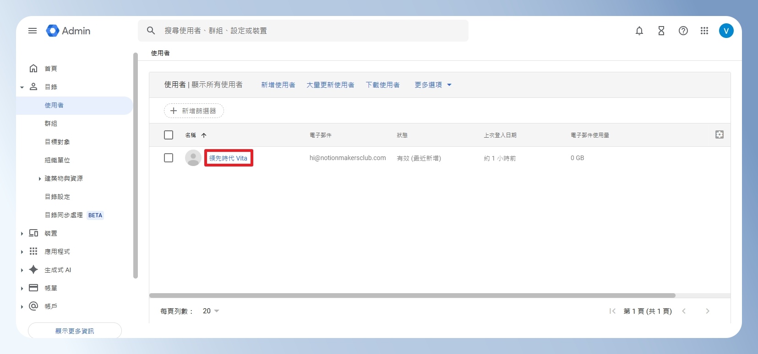Click the devices icon in sidebar
The width and height of the screenshot is (758, 354).
click(x=33, y=233)
